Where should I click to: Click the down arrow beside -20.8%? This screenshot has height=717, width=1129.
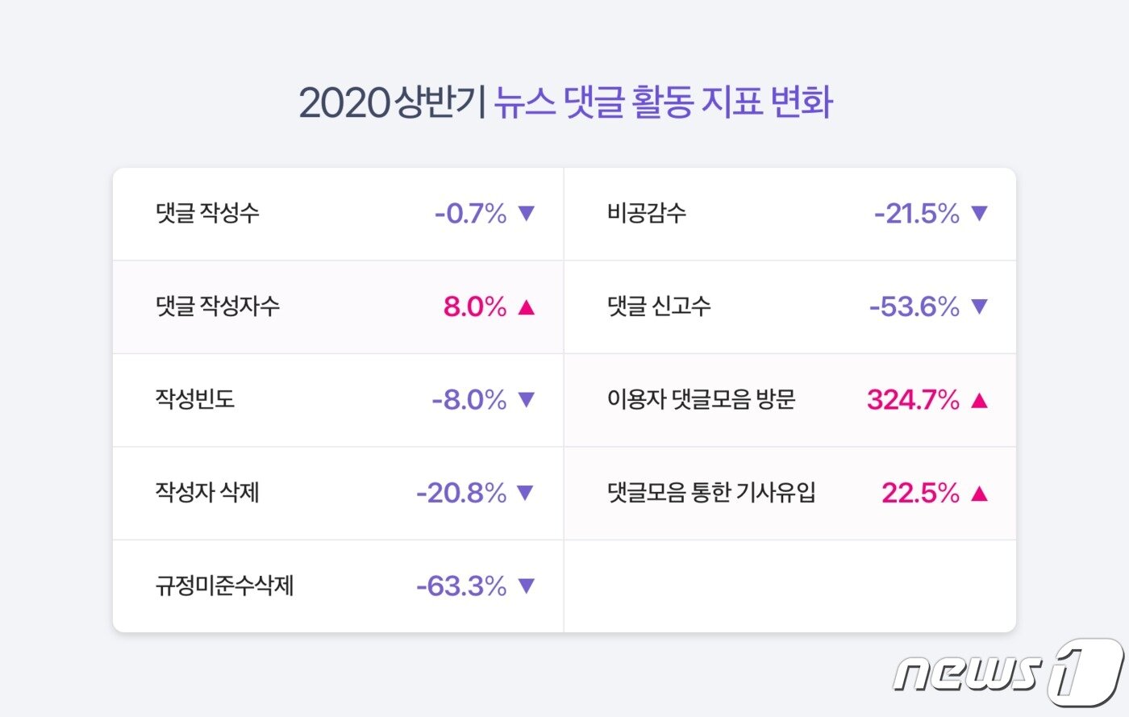(x=527, y=493)
